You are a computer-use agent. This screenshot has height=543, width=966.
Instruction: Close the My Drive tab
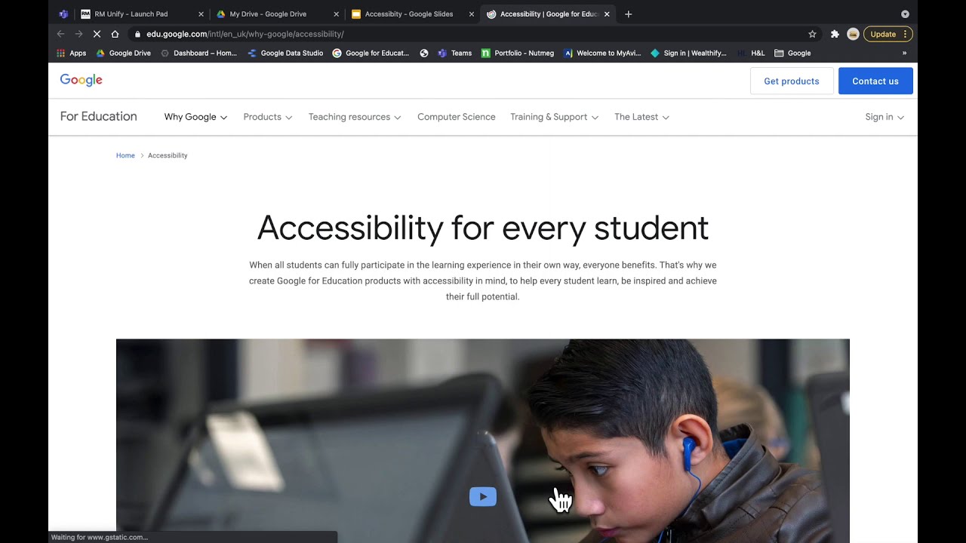click(337, 14)
